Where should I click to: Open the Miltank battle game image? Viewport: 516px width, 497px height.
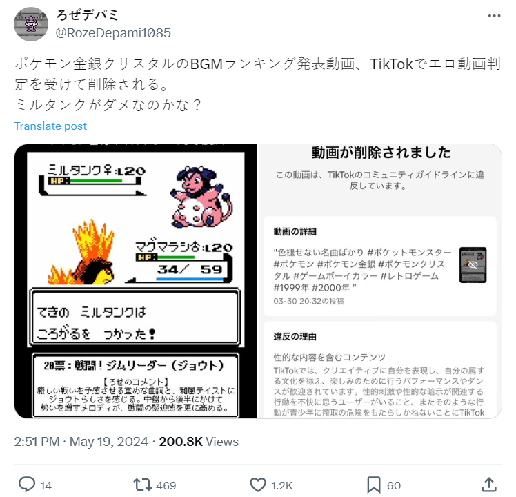pyautogui.click(x=136, y=281)
